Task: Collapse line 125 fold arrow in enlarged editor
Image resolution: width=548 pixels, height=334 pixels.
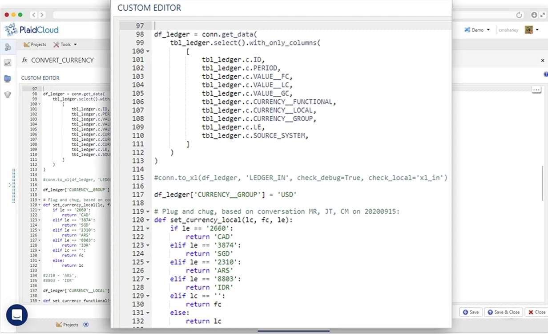Action: coord(148,262)
